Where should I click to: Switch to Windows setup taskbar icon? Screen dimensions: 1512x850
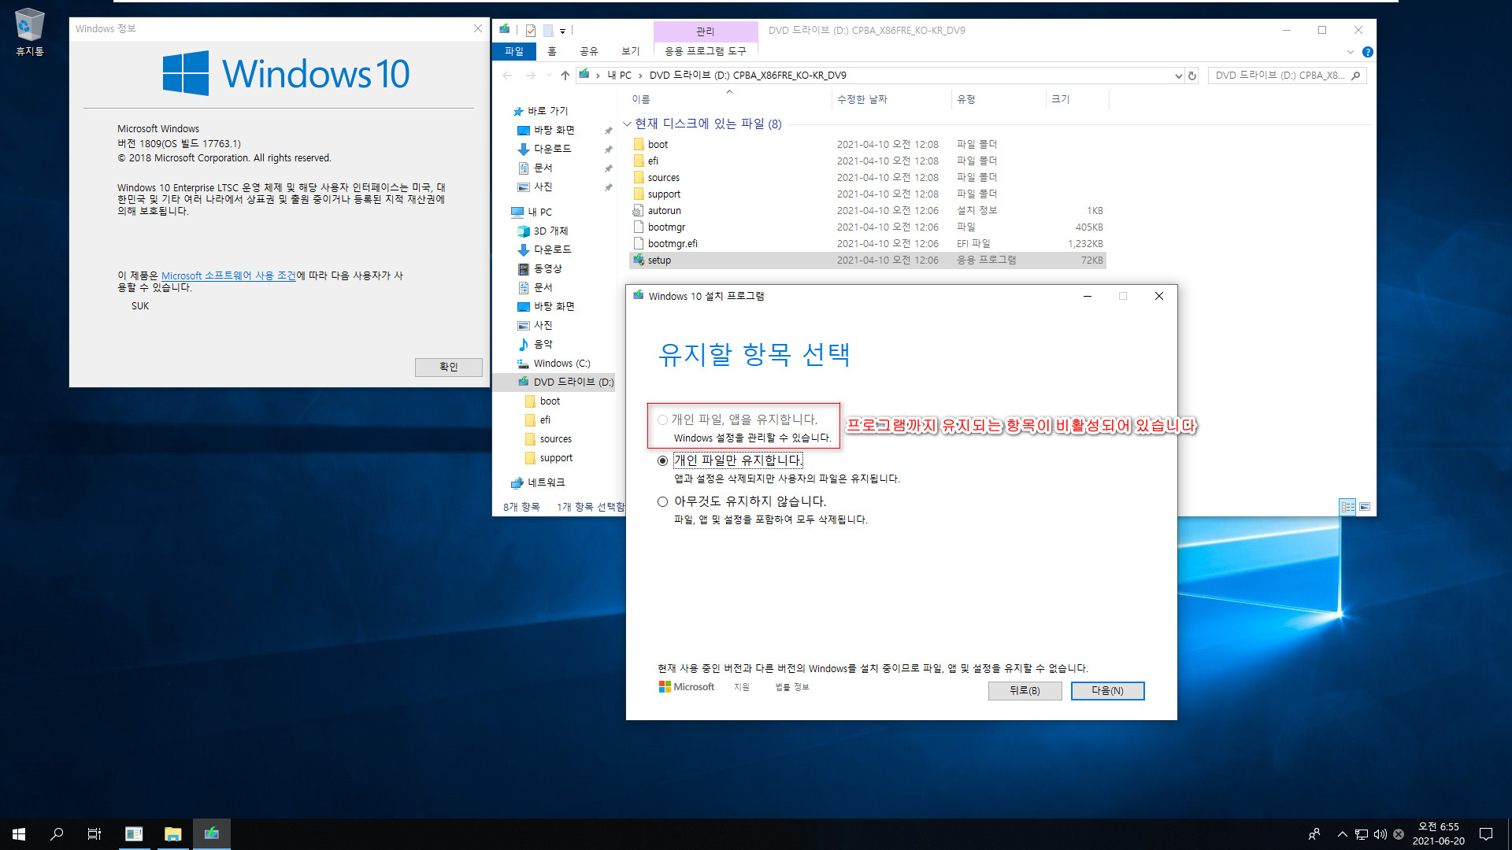pos(212,834)
